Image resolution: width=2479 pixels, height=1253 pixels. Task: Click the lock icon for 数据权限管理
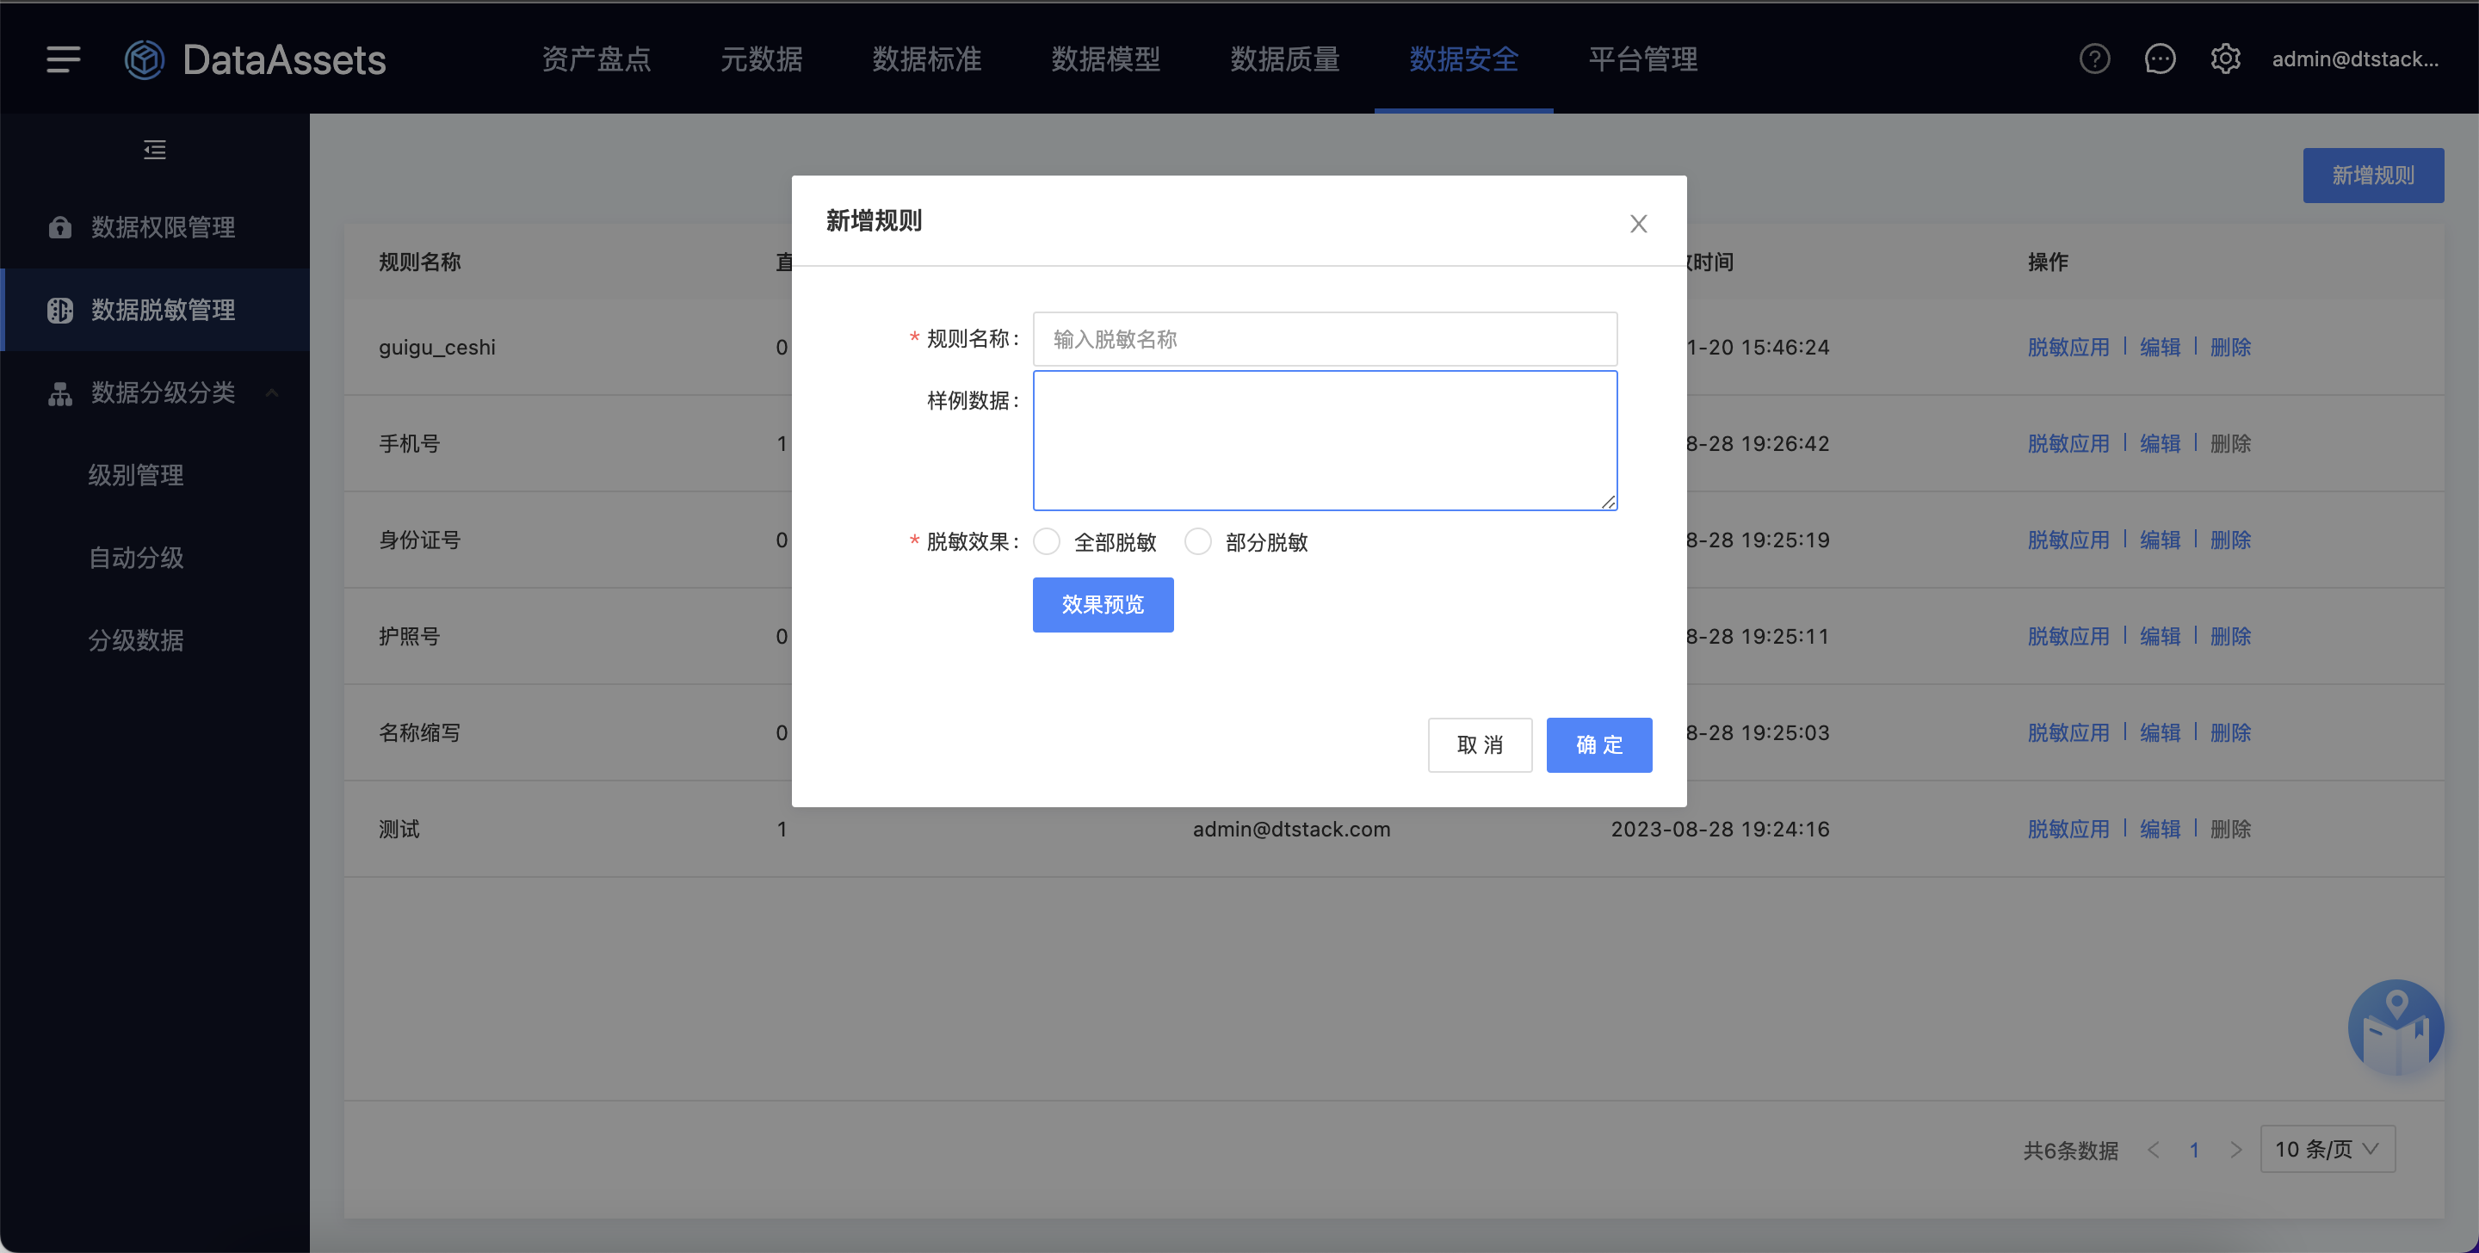coord(59,227)
